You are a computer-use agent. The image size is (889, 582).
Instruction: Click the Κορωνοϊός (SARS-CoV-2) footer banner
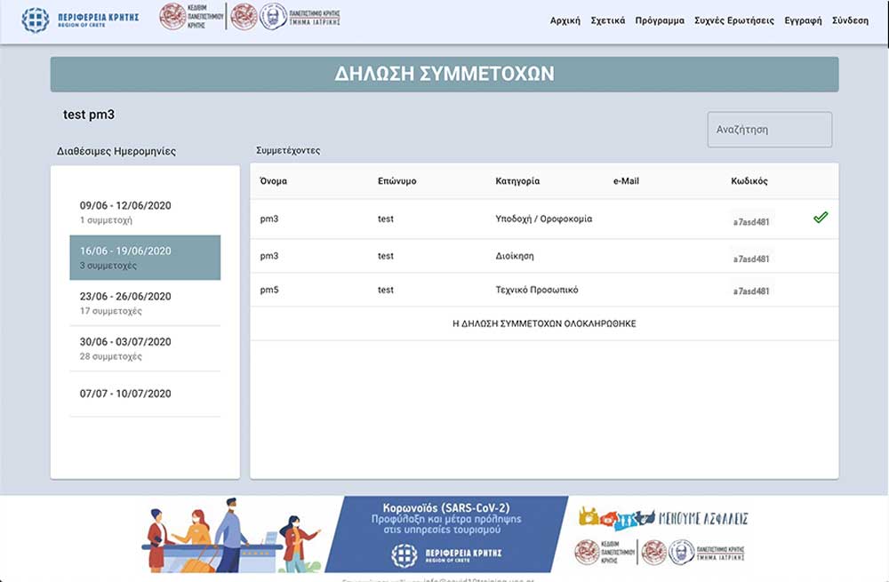click(446, 534)
